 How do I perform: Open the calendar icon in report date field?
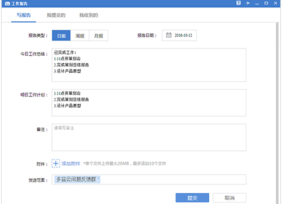pos(169,35)
